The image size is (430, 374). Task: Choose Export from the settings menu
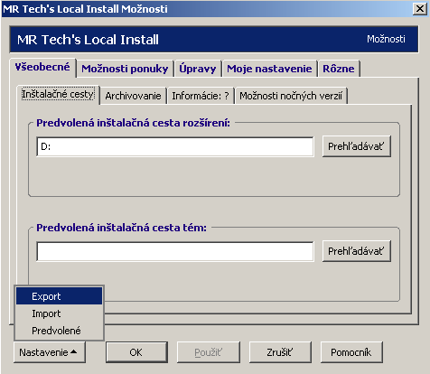(x=59, y=296)
